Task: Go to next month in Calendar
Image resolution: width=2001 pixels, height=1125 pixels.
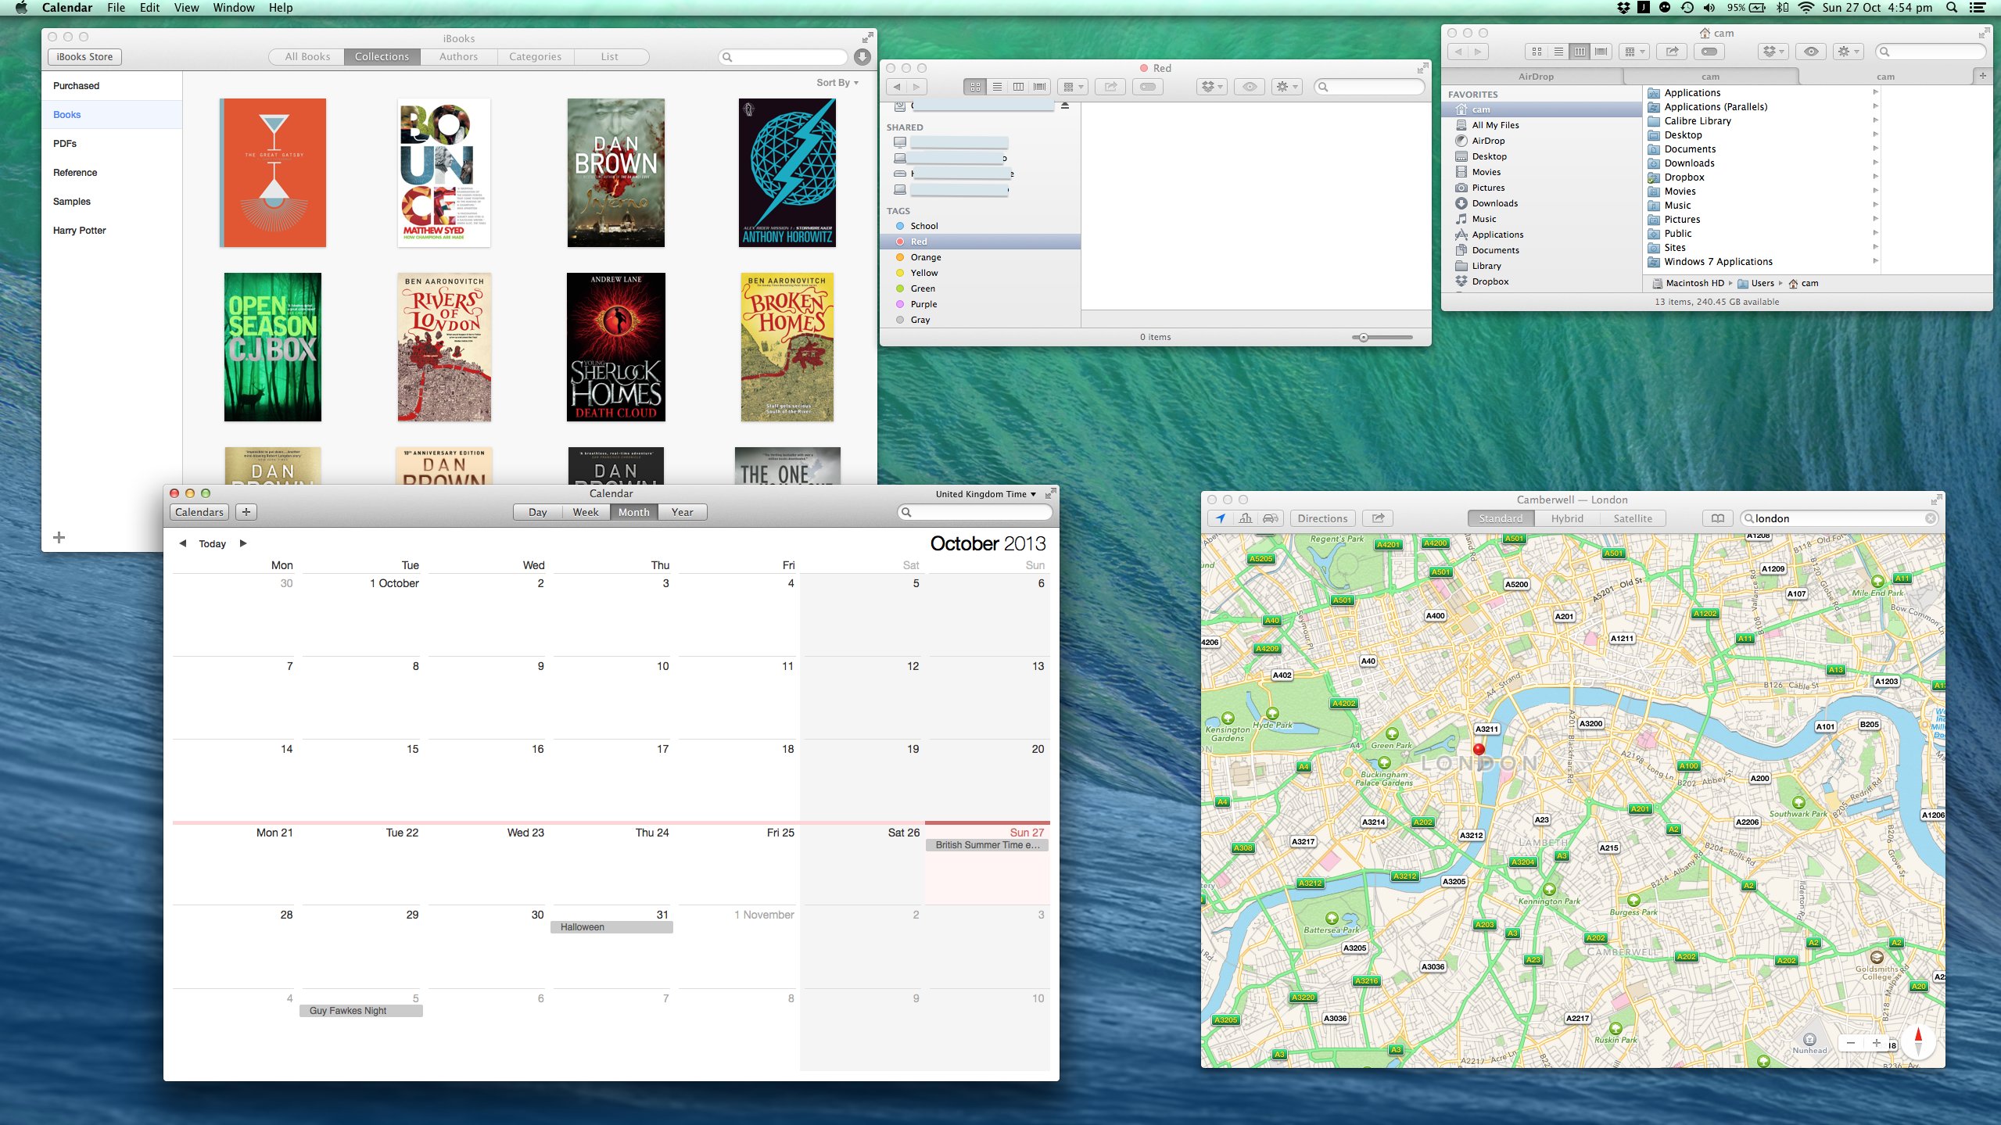Action: (243, 543)
